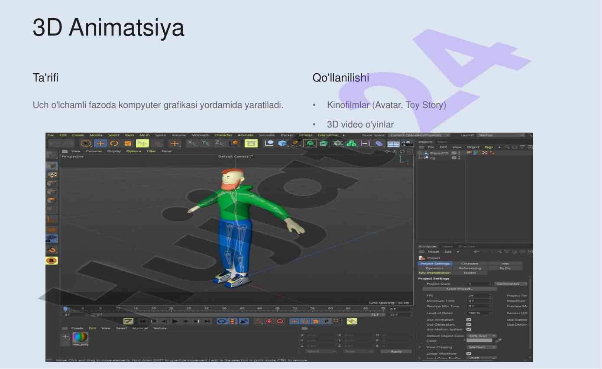Jump to end of animation

click(207, 321)
